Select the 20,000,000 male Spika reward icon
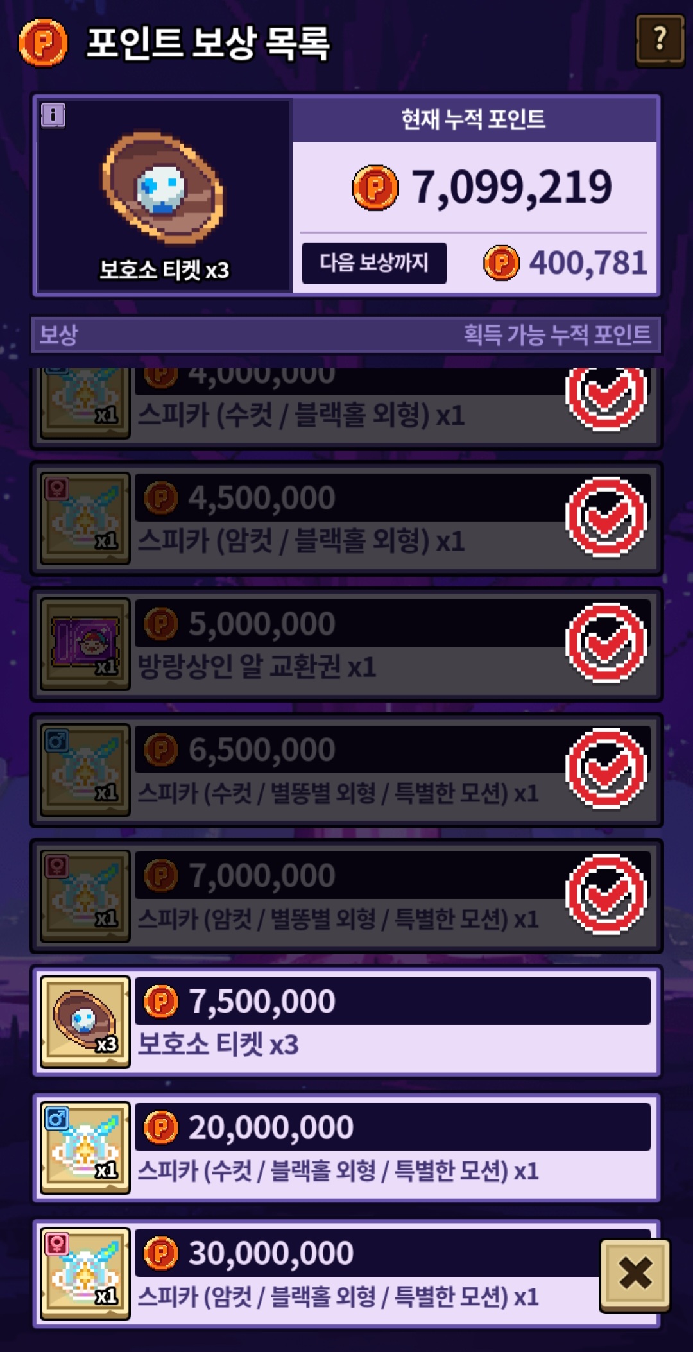Viewport: 693px width, 1352px height. [85, 1148]
